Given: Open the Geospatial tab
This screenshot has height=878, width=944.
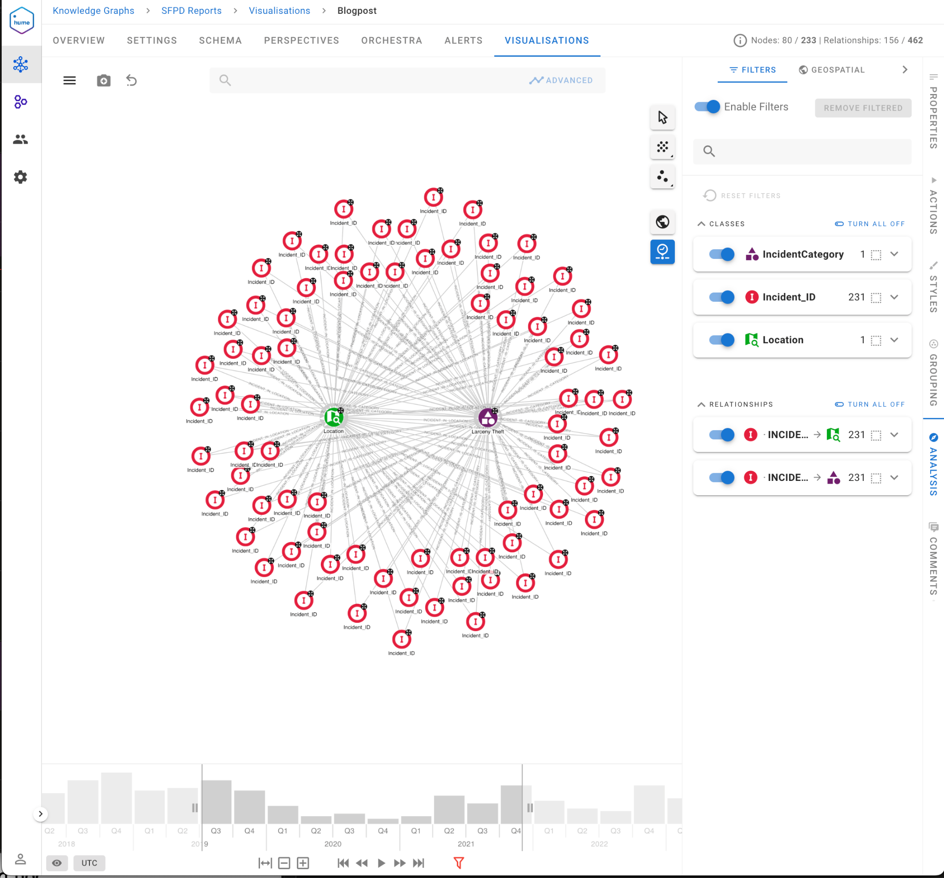Looking at the screenshot, I should tap(832, 70).
